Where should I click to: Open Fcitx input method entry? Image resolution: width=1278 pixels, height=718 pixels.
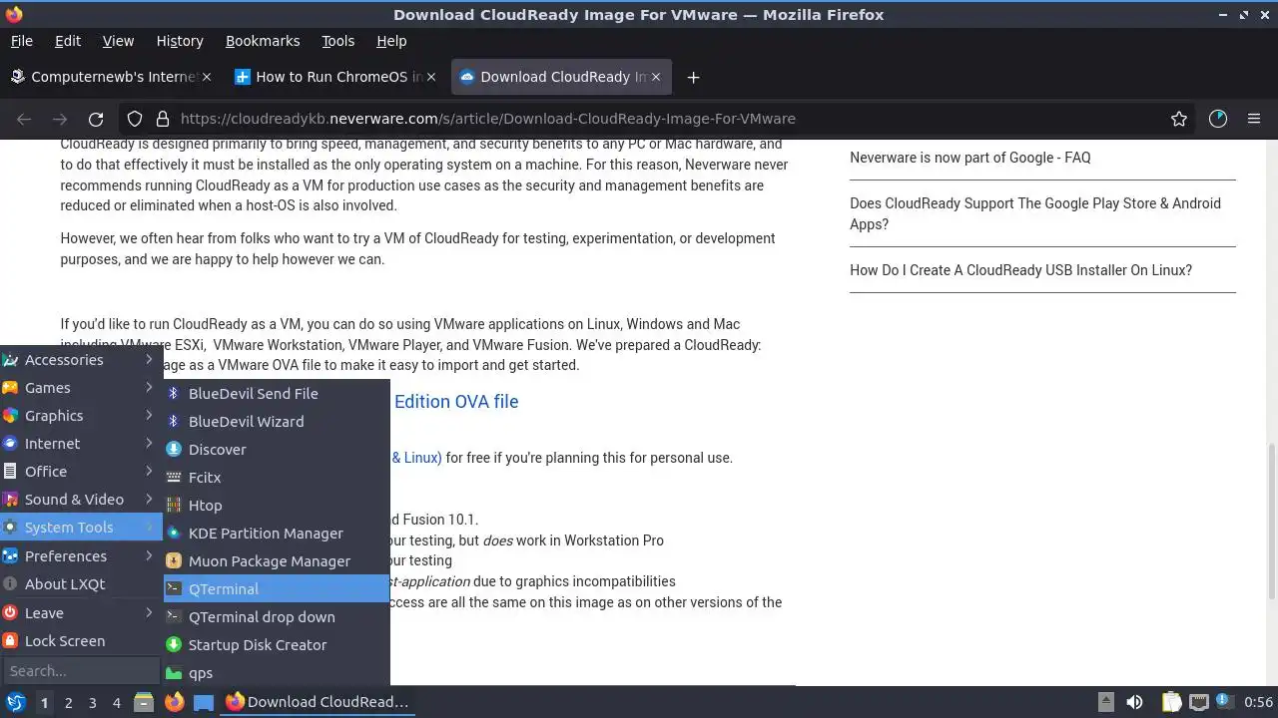pos(277,477)
